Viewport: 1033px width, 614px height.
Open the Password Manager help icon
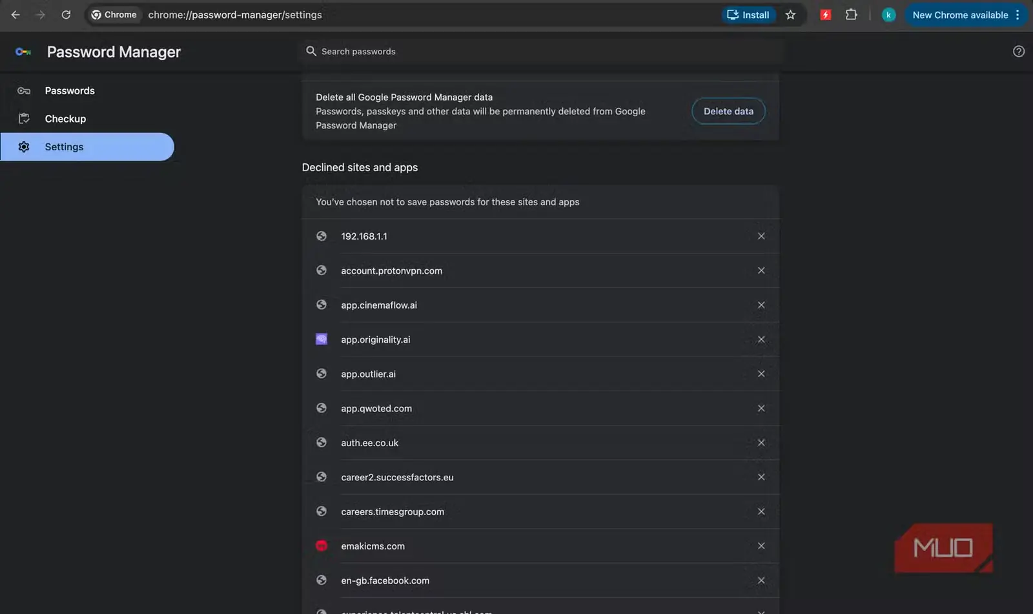coord(1019,52)
